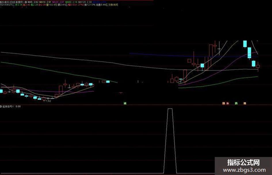This screenshot has width=272, height=175.
Task: Select the purple MA20: 2.67 label
Action: click(x=58, y=2)
